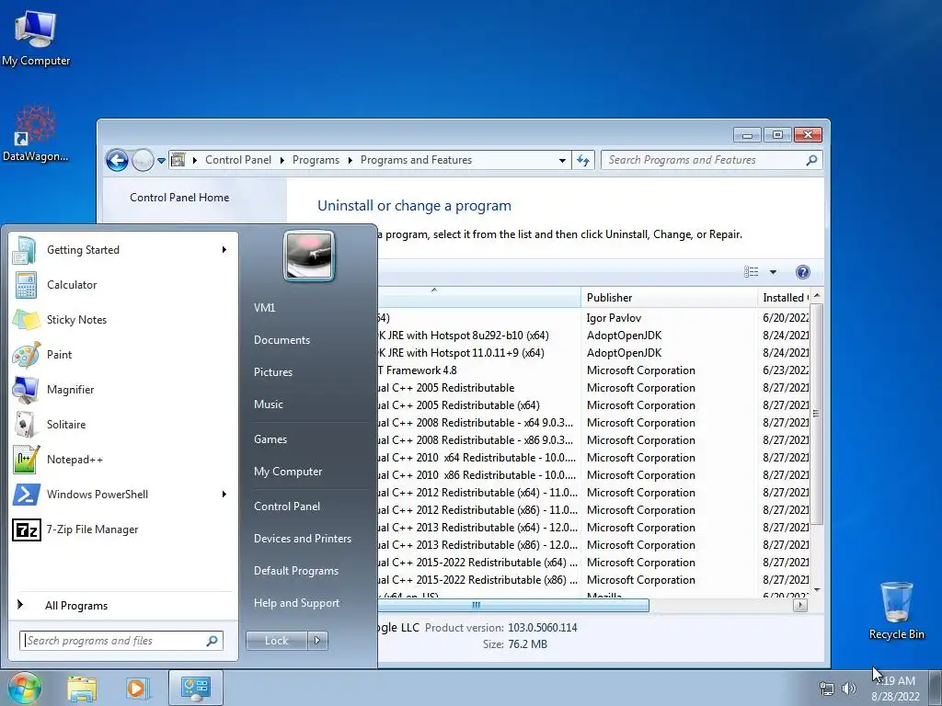Viewport: 942px width, 706px height.
Task: Click the search magnifier in Programs and Features
Action: point(811,160)
